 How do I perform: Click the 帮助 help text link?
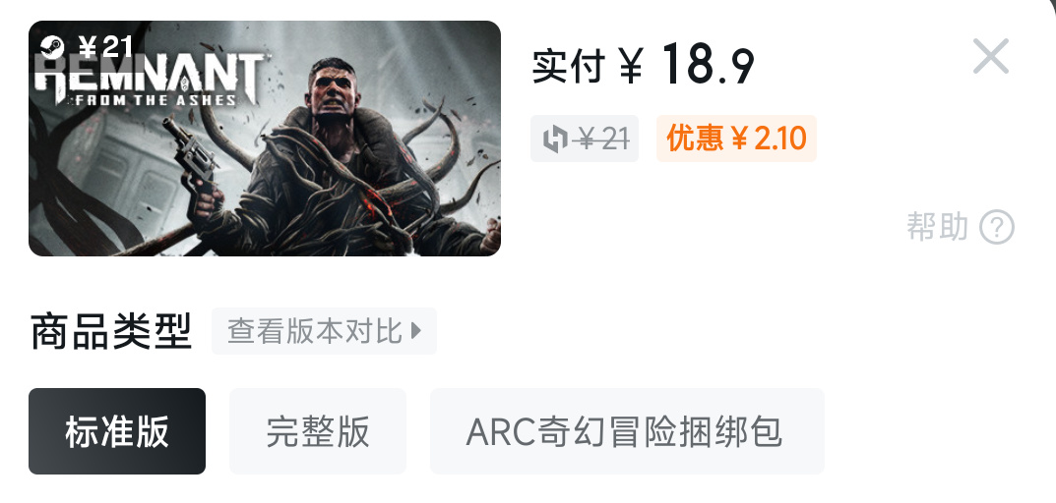coord(938,227)
